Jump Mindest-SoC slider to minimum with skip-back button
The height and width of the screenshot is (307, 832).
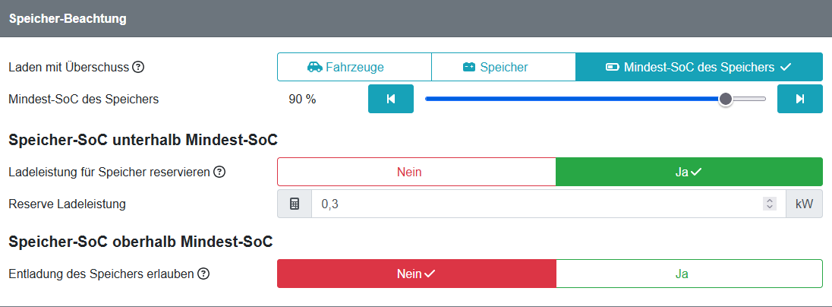click(x=390, y=99)
